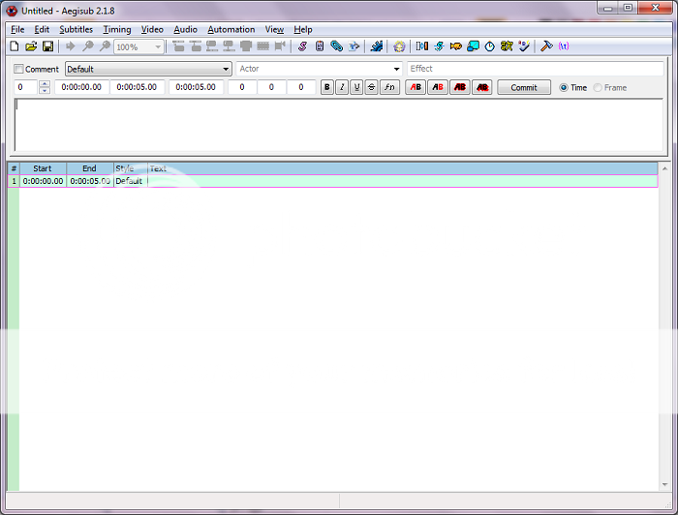Open the font name chooser button
Image resolution: width=678 pixels, height=515 pixels.
pyautogui.click(x=388, y=87)
